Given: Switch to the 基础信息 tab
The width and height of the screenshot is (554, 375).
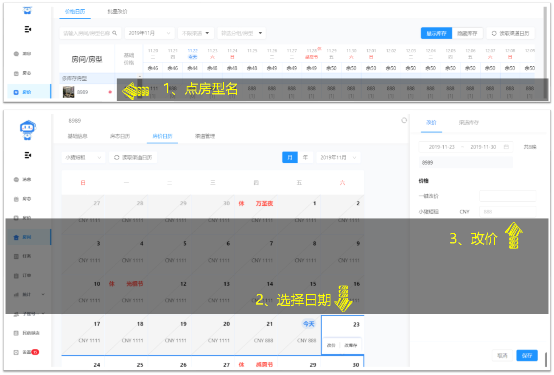Looking at the screenshot, I should (x=78, y=136).
